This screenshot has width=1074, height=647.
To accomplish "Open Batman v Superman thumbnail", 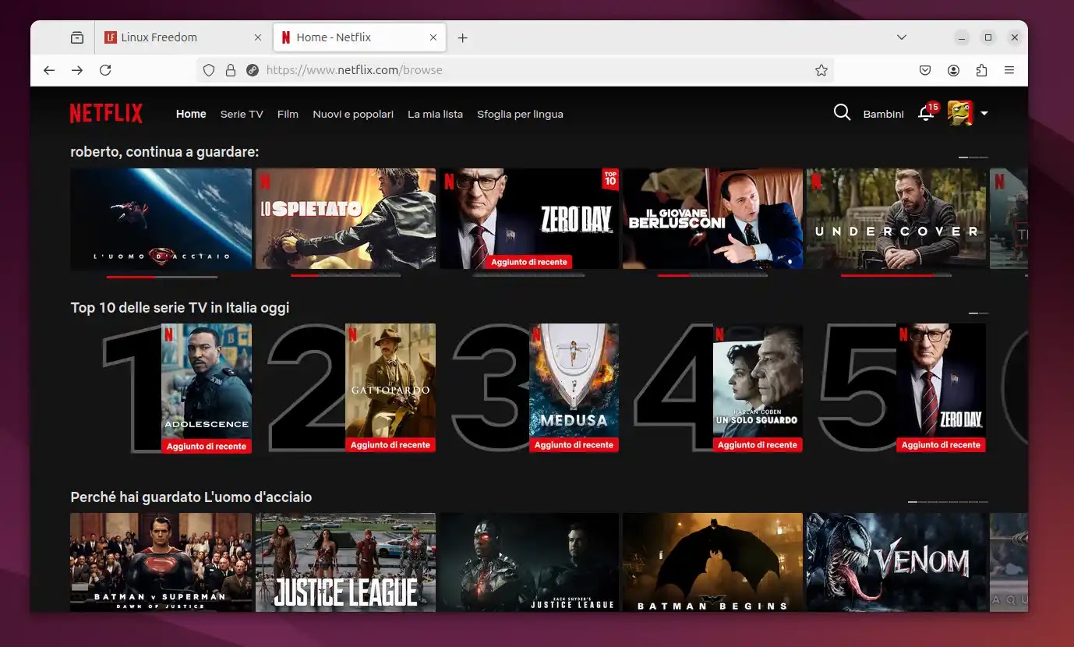I will pyautogui.click(x=161, y=562).
